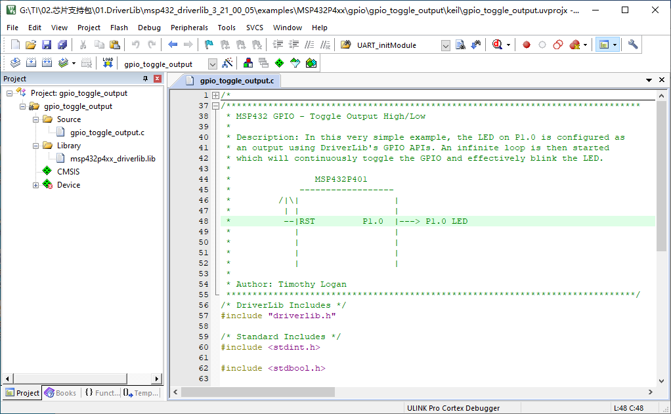Image resolution: width=671 pixels, height=414 pixels.
Task: Click the Start/Stop Debug Session icon
Action: click(x=497, y=45)
